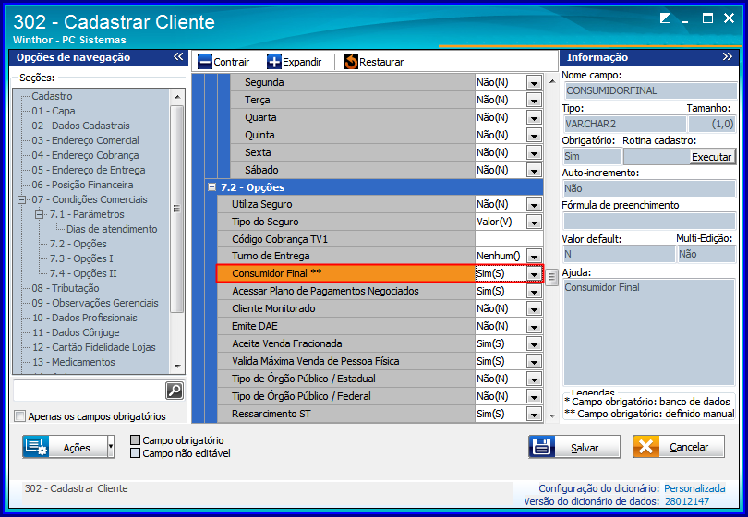Open the Cliente Monitorado dropdown
Viewport: 748px width, 517px height.
(x=534, y=309)
